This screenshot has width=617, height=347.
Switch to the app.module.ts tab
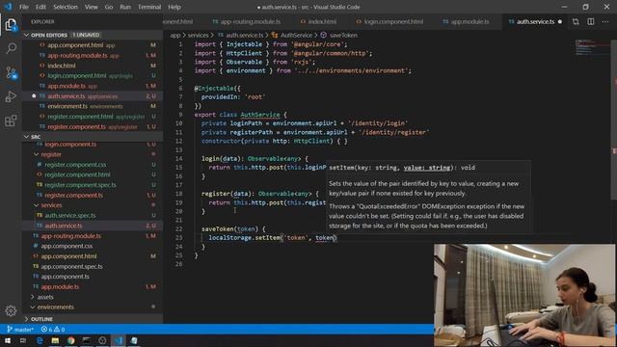[467, 21]
